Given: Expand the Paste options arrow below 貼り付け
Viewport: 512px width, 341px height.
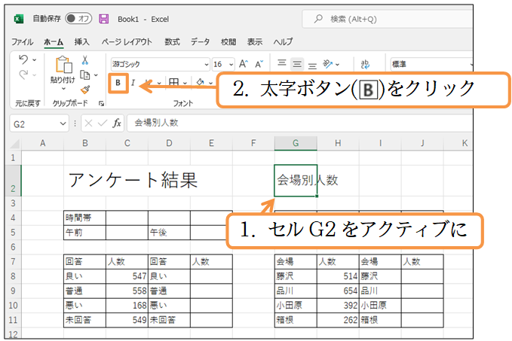Looking at the screenshot, I should click(63, 89).
